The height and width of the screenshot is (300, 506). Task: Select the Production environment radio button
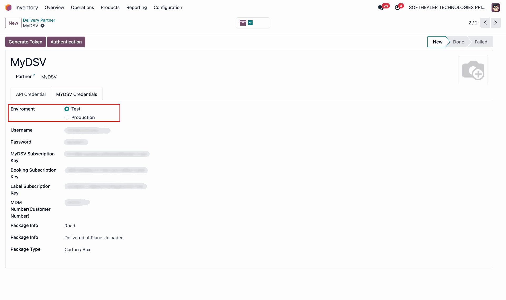click(x=67, y=117)
